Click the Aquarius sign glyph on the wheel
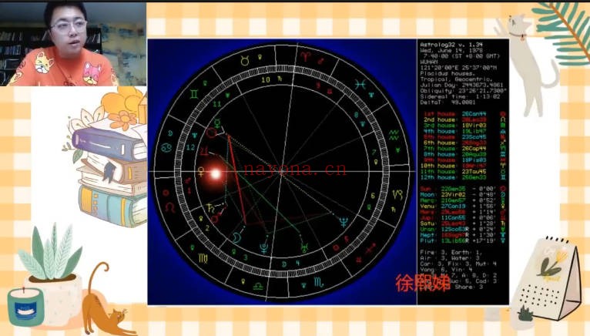The width and height of the screenshot is (590, 336). point(394,135)
